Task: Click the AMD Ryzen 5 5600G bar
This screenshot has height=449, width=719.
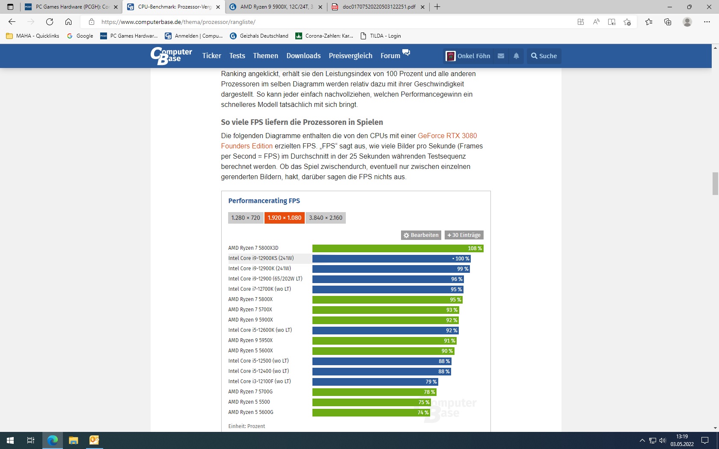Action: tap(371, 413)
